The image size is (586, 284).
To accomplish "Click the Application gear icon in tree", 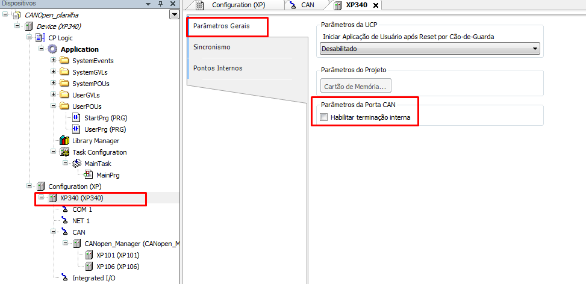I will [x=53, y=49].
